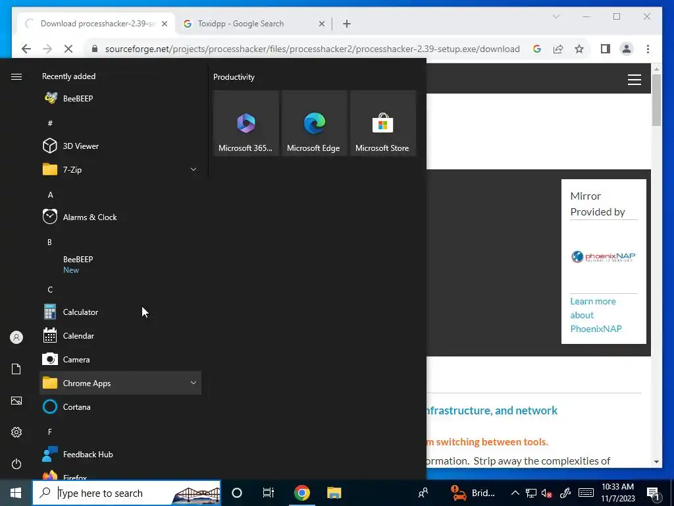Bookmark this page with star
Viewport: 674px width, 506px height.
pos(579,49)
